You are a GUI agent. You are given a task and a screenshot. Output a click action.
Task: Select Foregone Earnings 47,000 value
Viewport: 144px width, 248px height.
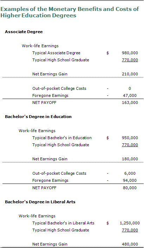point(130,95)
